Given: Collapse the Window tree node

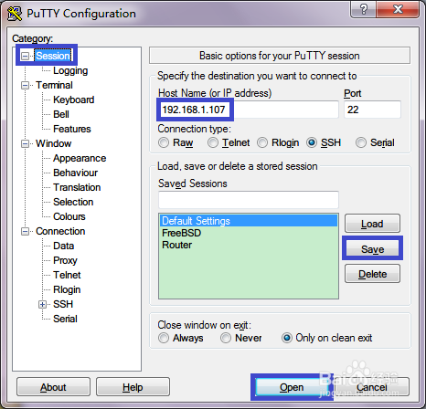Looking at the screenshot, I should [25, 143].
